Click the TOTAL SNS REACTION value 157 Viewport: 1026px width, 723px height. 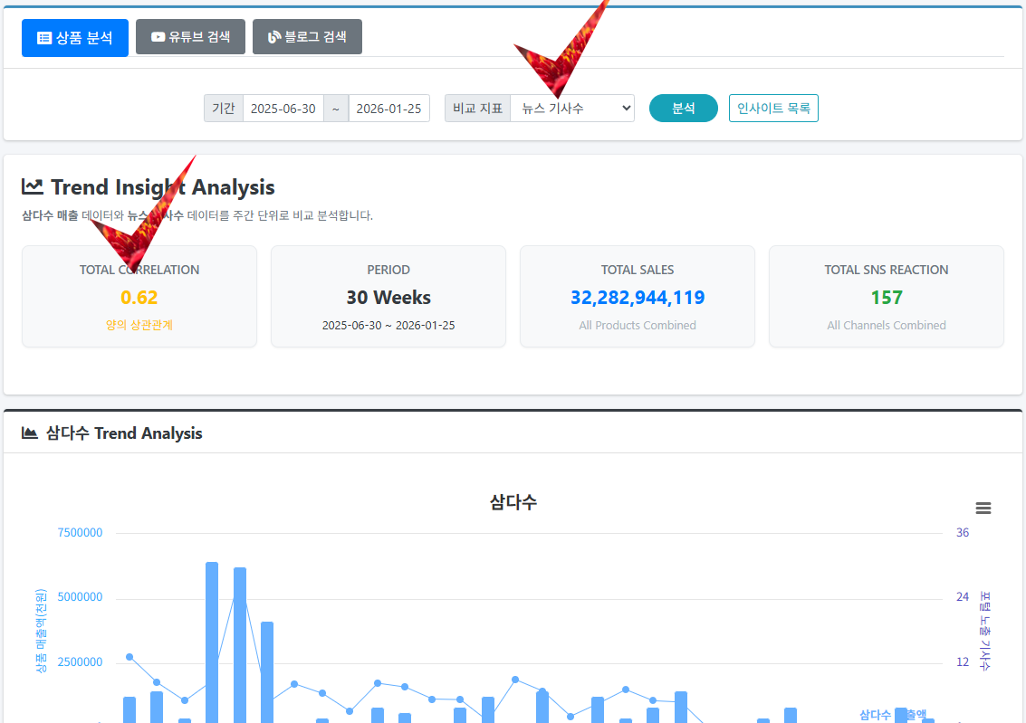pos(887,298)
